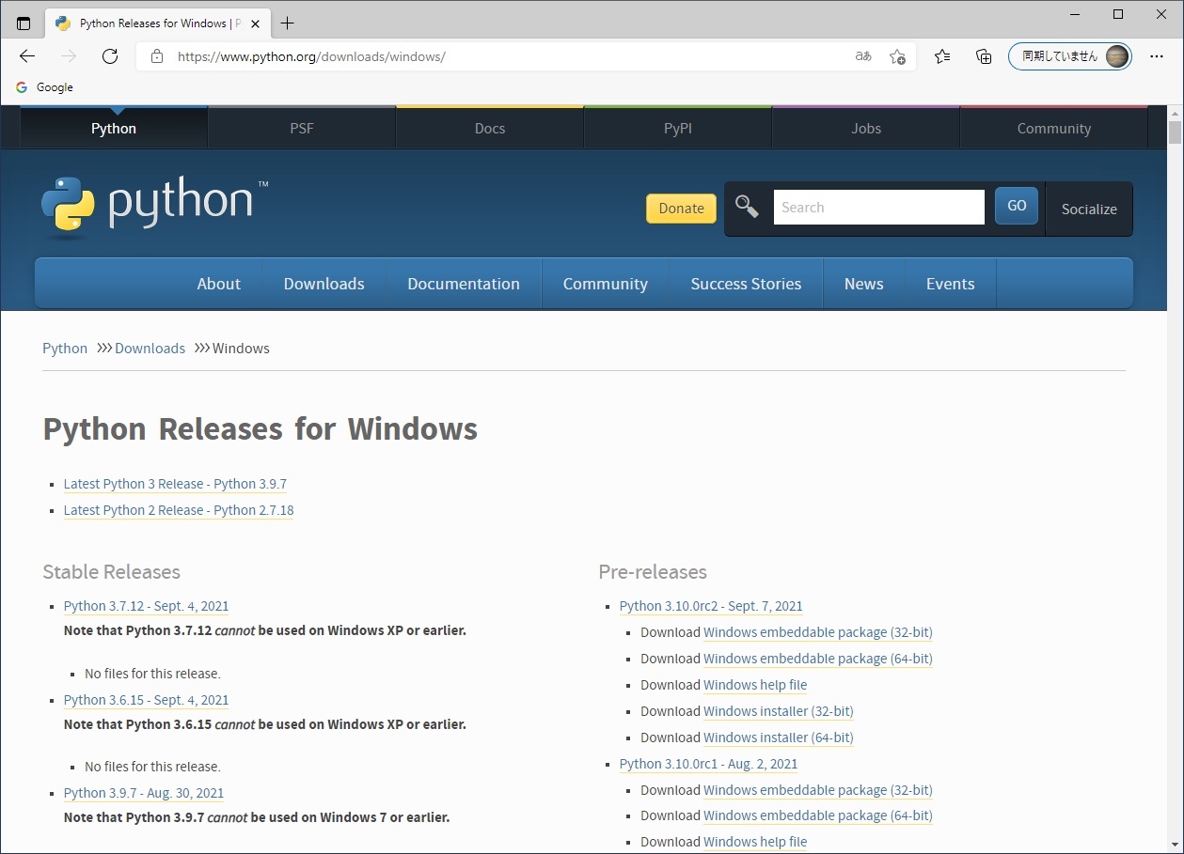Open the Community navigation menu item
Screen dimensions: 1184x854
point(606,284)
